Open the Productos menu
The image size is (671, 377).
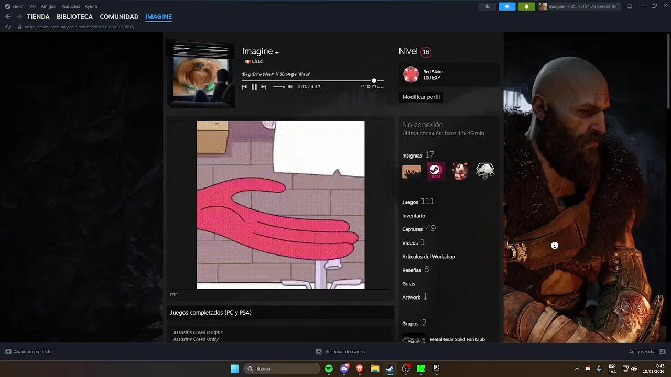coord(70,6)
